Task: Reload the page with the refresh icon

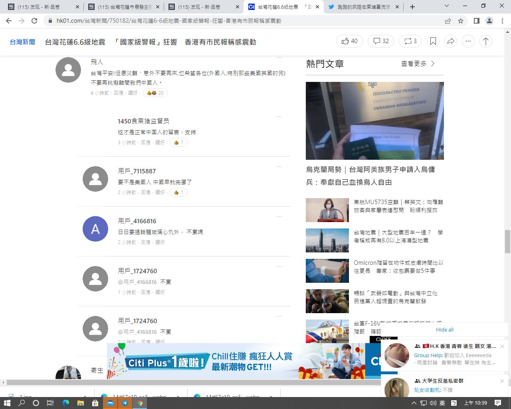Action: point(34,21)
